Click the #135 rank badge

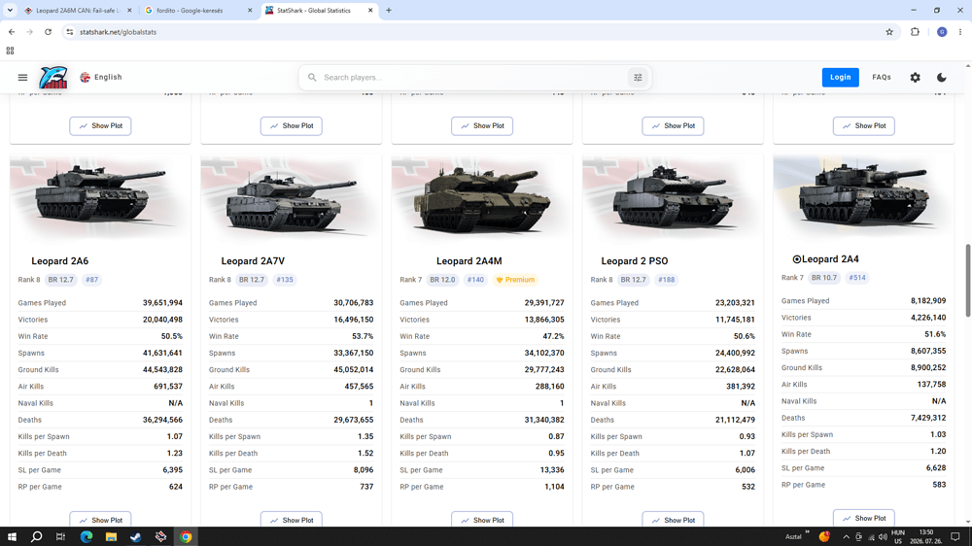(x=285, y=280)
